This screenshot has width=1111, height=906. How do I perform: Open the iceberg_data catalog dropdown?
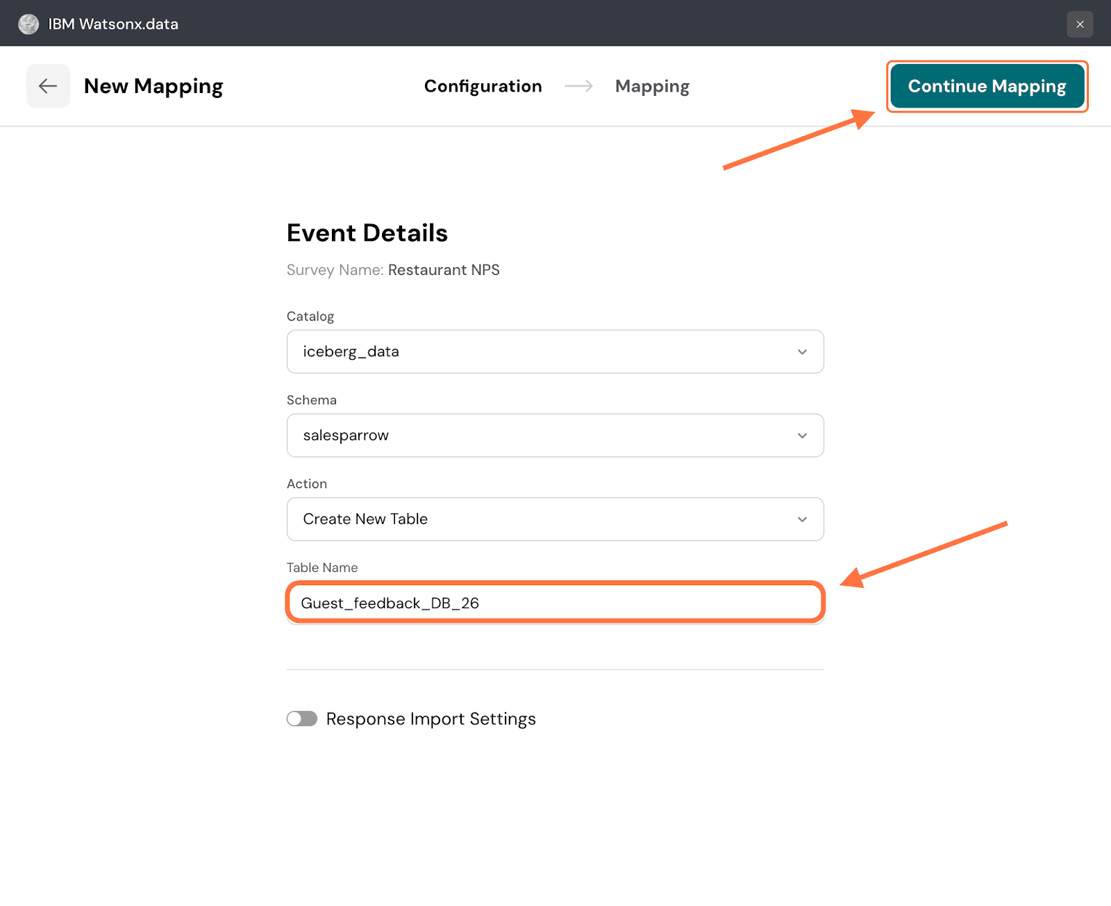tap(554, 352)
